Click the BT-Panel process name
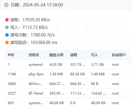Image resolution: width=132 pixels, height=110 pixels. [x=36, y=93]
